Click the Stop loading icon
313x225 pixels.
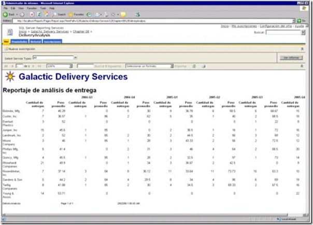32,15
